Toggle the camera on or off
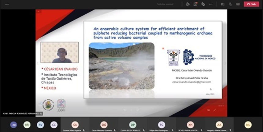Screen dimensions: 263x132 point(223,4)
